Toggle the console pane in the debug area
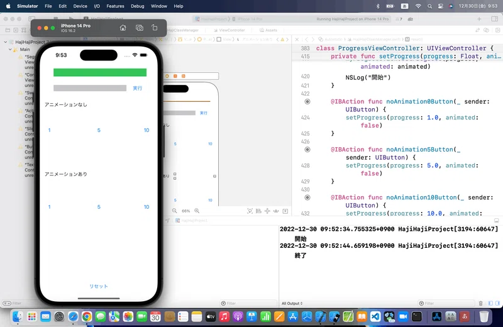This screenshot has width=503, height=327. pyautogui.click(x=497, y=303)
